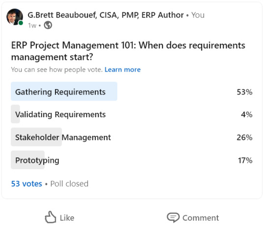
Task: Click the globe visibility icon
Action: tap(48, 25)
